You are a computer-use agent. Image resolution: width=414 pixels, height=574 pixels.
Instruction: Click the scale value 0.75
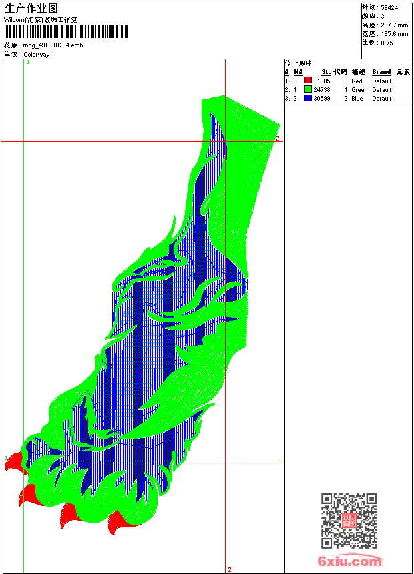387,43
